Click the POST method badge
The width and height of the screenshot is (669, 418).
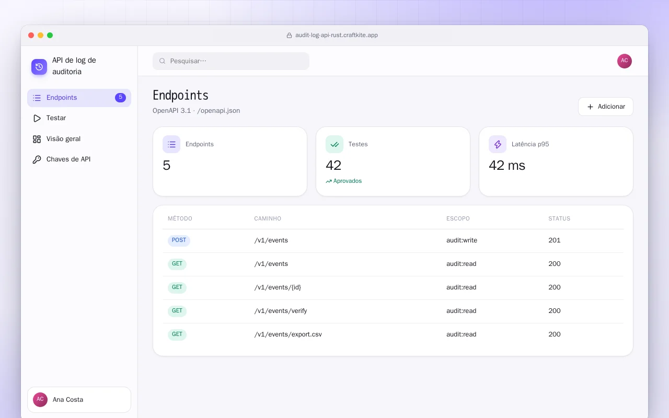point(179,240)
